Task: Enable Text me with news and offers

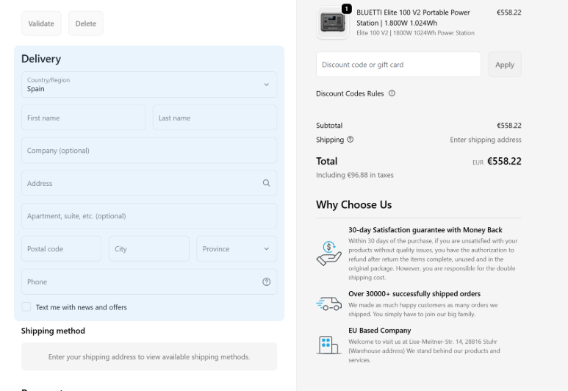Action: 26,306
